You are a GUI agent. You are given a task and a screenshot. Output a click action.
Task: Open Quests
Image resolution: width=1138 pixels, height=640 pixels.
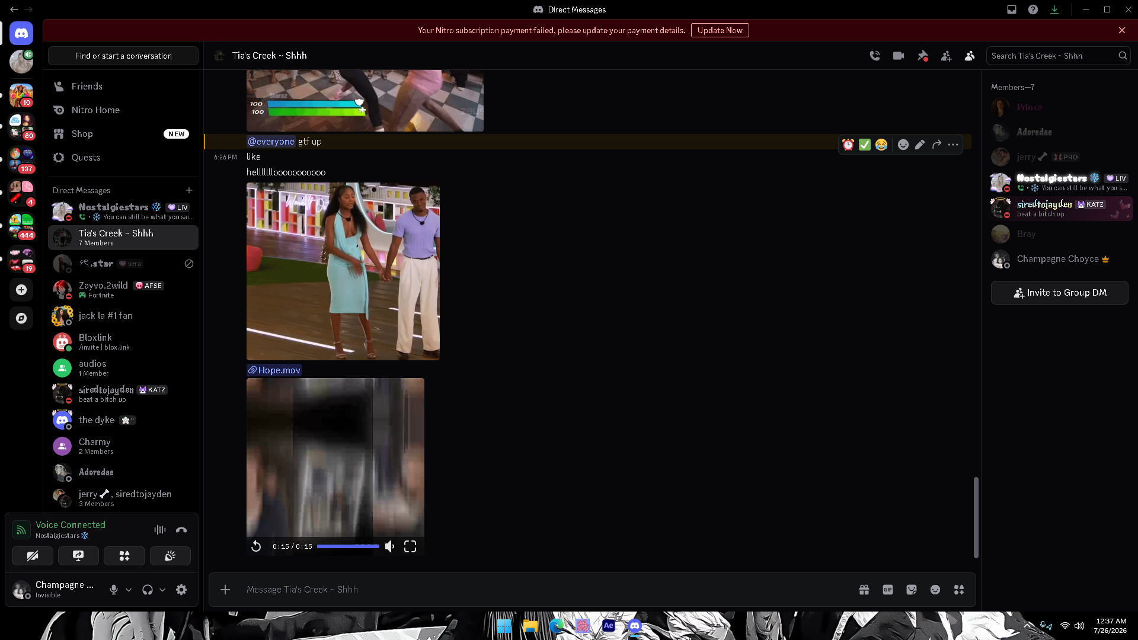(x=123, y=158)
